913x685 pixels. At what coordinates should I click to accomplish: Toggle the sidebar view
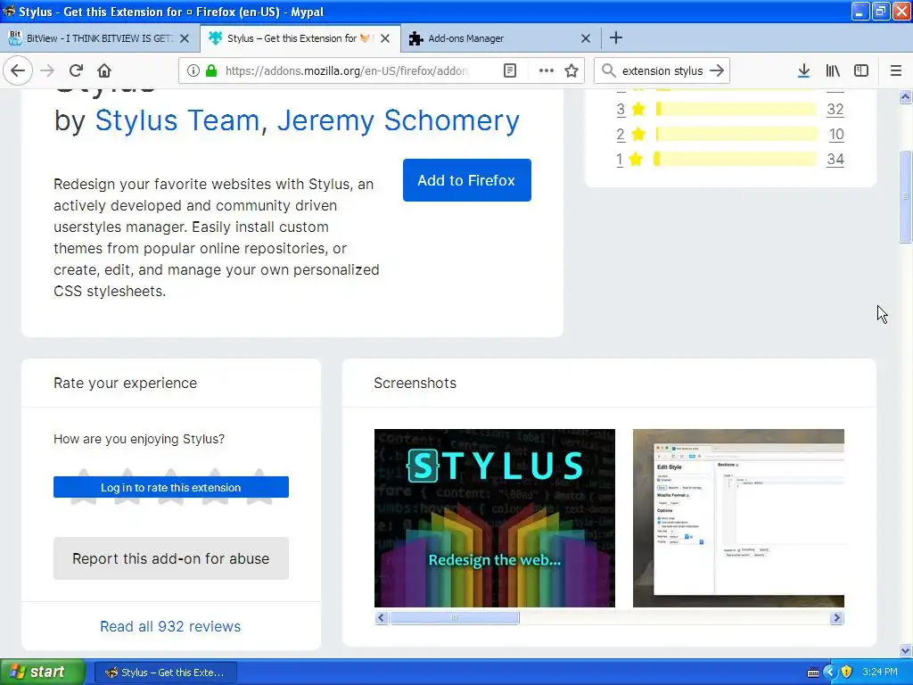(x=861, y=70)
